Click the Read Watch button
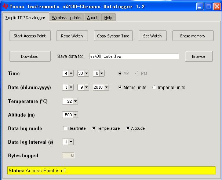222x180 pixels. [x=72, y=36]
